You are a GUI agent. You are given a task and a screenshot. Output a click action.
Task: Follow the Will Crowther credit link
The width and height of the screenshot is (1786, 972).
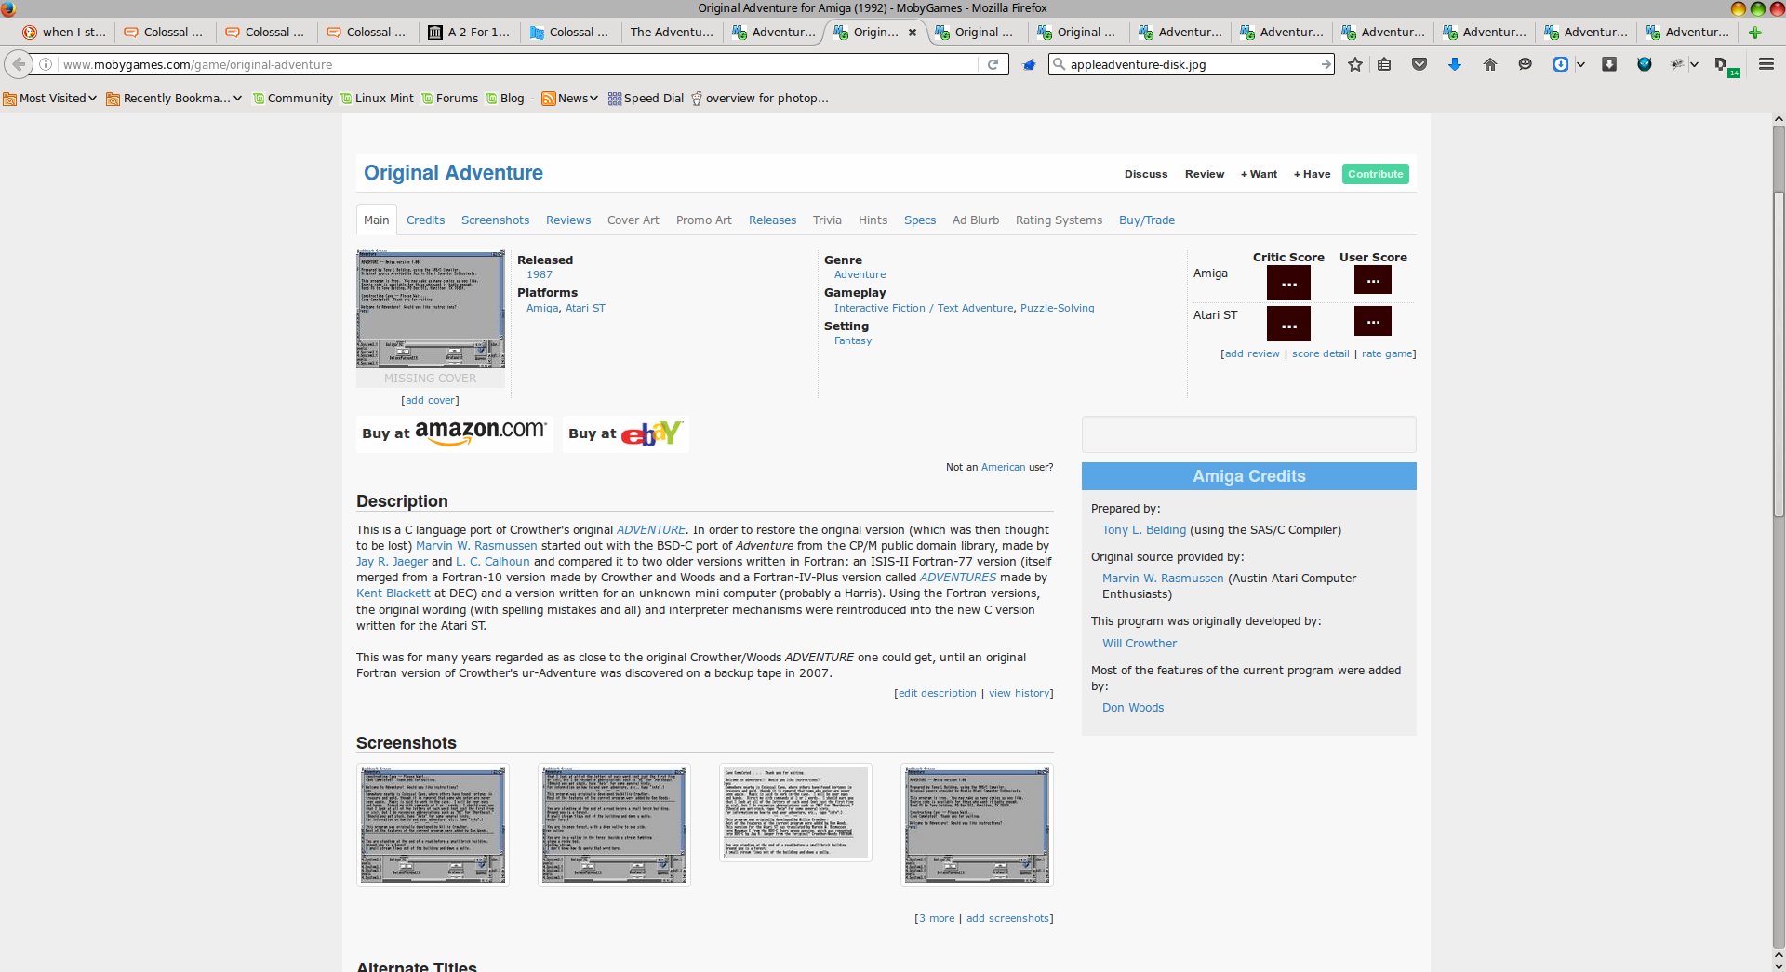(1139, 644)
